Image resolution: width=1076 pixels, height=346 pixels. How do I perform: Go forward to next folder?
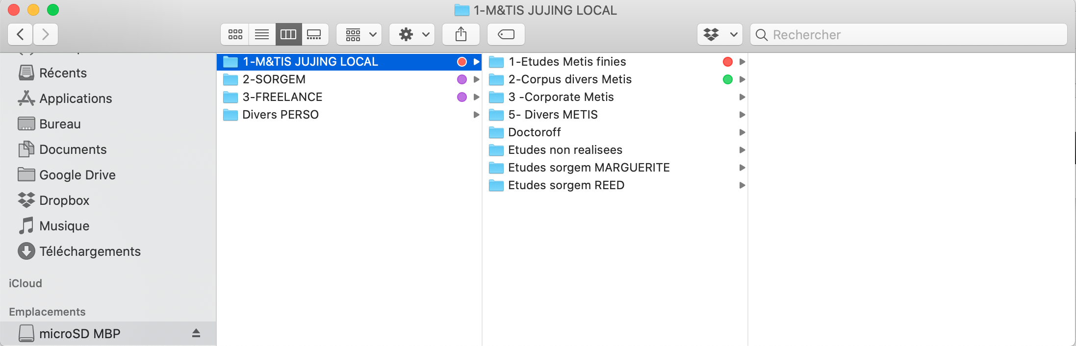46,34
